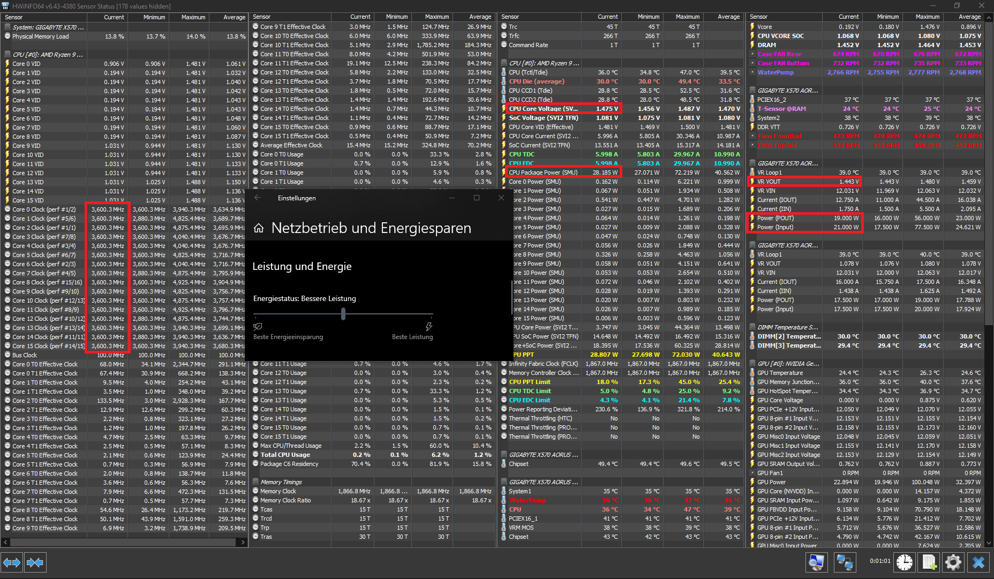Image resolution: width=994 pixels, height=579 pixels.
Task: Select the Memory Clock Ratio row
Action: point(372,500)
